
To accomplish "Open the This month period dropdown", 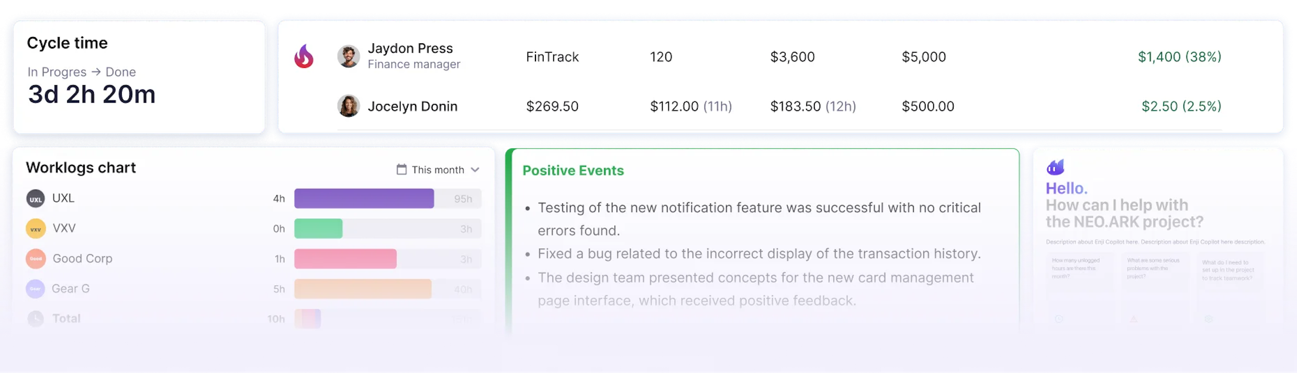I will [438, 170].
